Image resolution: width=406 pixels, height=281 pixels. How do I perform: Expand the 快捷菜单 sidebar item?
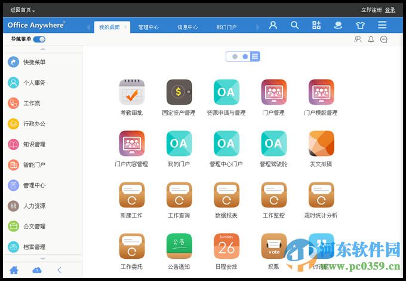(x=43, y=62)
